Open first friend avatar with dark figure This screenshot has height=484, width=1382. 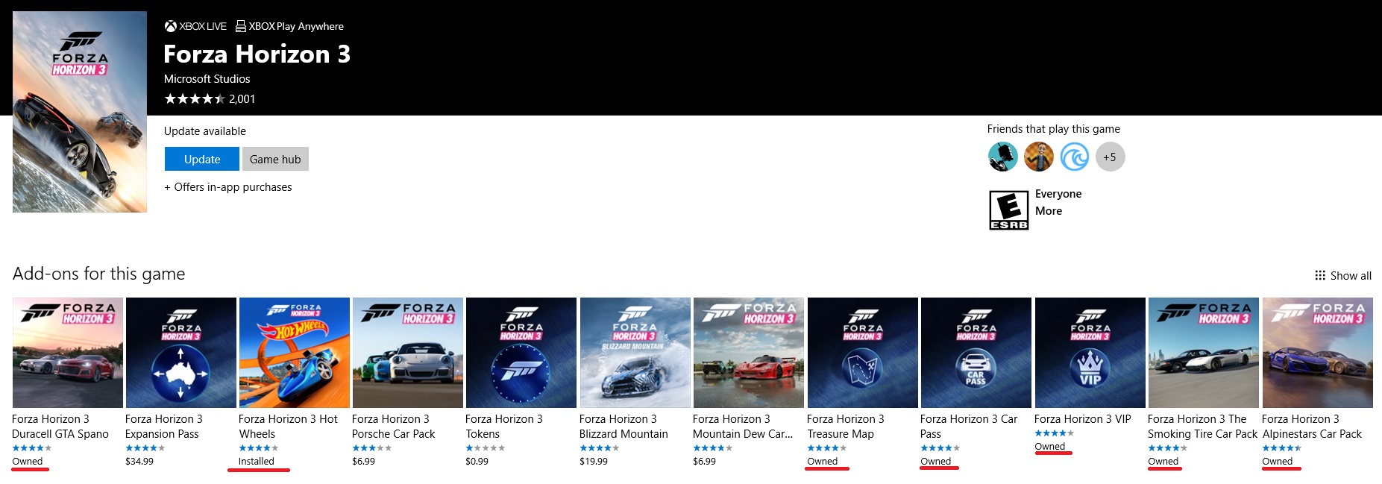pyautogui.click(x=1003, y=157)
